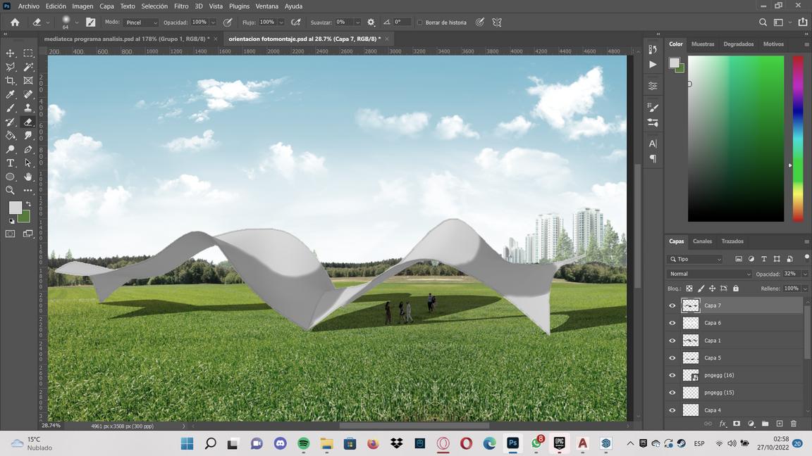This screenshot has width=812, height=456.
Task: Open the Capa menu
Action: 106,6
